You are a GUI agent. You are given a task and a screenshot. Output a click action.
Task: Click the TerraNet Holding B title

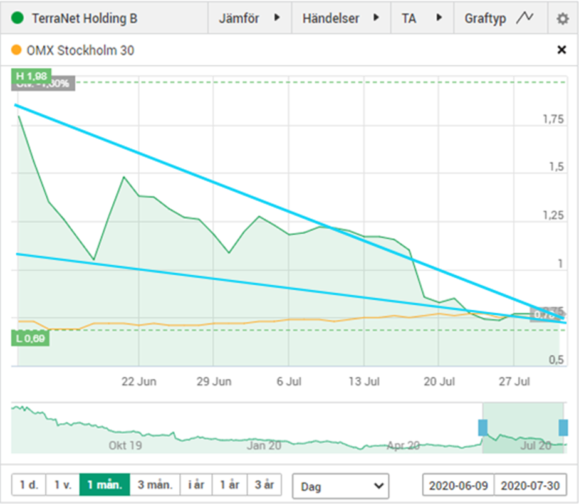click(85, 18)
